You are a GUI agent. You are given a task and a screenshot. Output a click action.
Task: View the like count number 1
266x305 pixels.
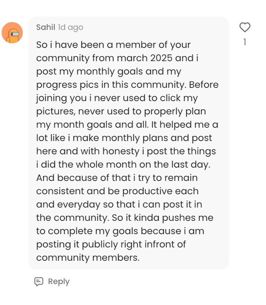click(245, 42)
